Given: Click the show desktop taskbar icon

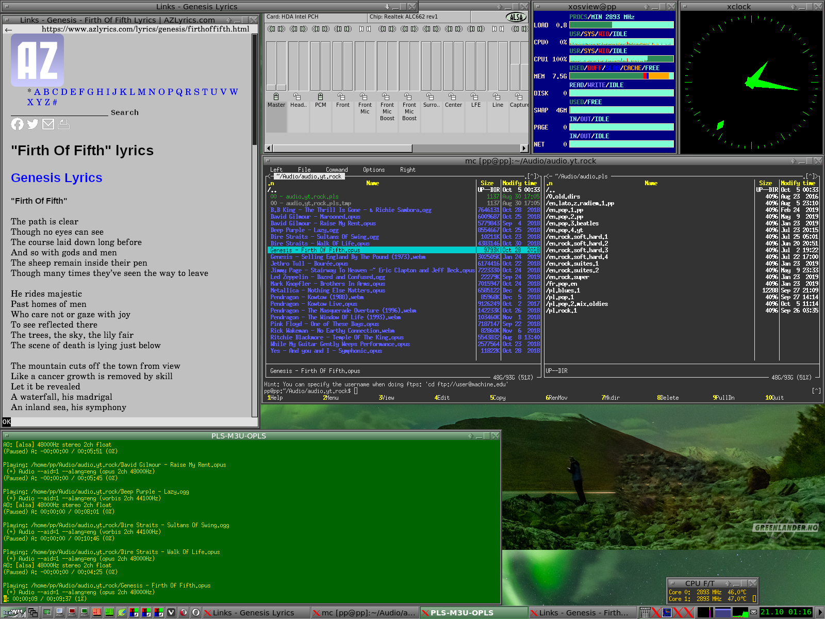Looking at the screenshot, I should (x=47, y=613).
